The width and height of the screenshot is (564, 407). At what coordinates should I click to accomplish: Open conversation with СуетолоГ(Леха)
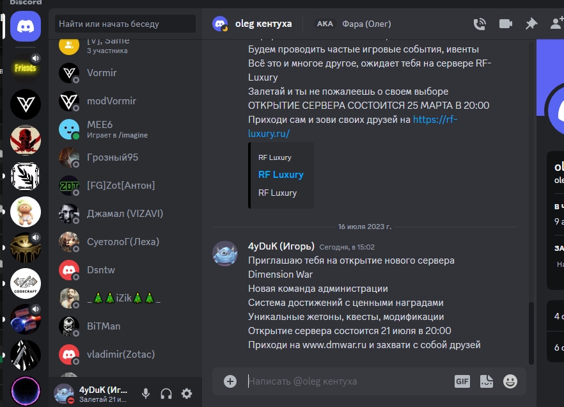tap(125, 241)
